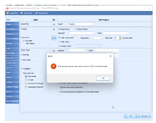
Task: Open the Issue Key Field dropdown showing Text10
Action: click(x=81, y=24)
